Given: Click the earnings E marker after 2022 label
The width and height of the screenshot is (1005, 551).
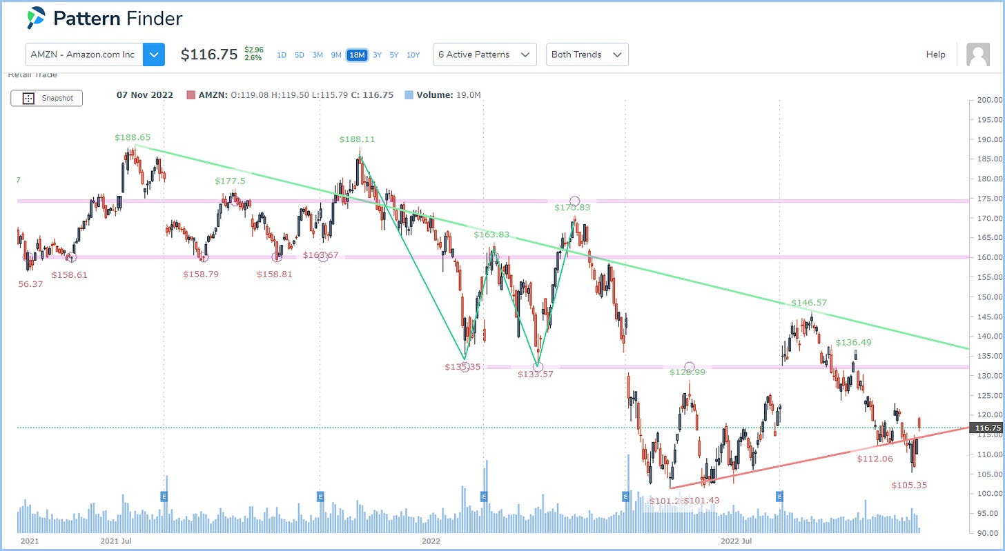Looking at the screenshot, I should tap(484, 496).
